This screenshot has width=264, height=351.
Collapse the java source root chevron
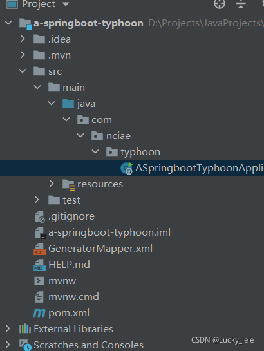(52, 103)
